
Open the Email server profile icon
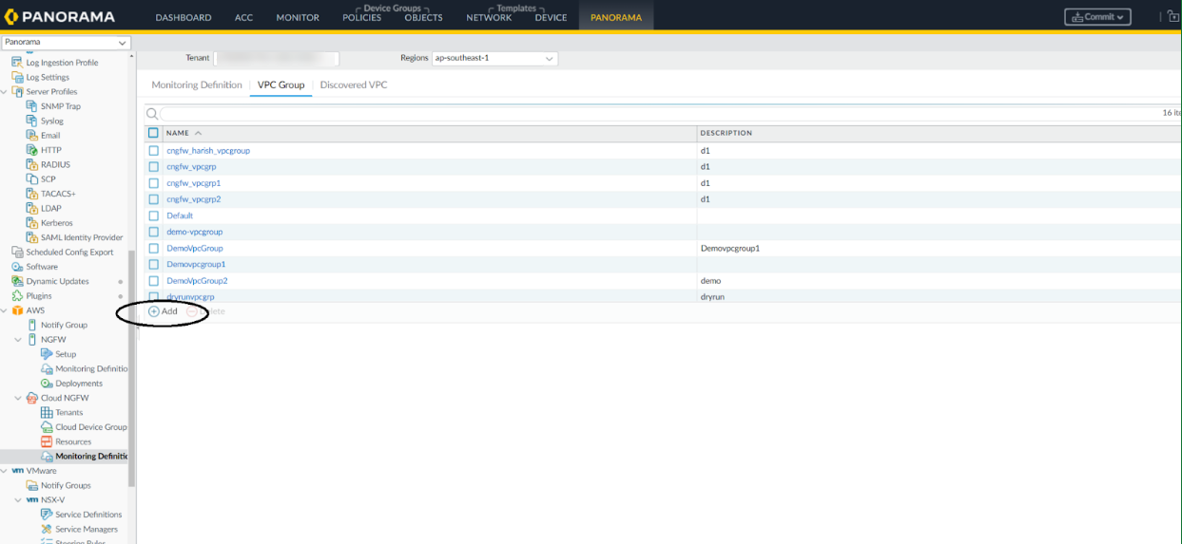point(32,136)
